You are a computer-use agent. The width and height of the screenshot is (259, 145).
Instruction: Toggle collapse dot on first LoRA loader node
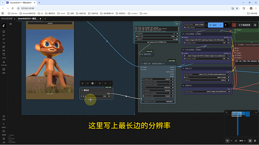click(183, 34)
